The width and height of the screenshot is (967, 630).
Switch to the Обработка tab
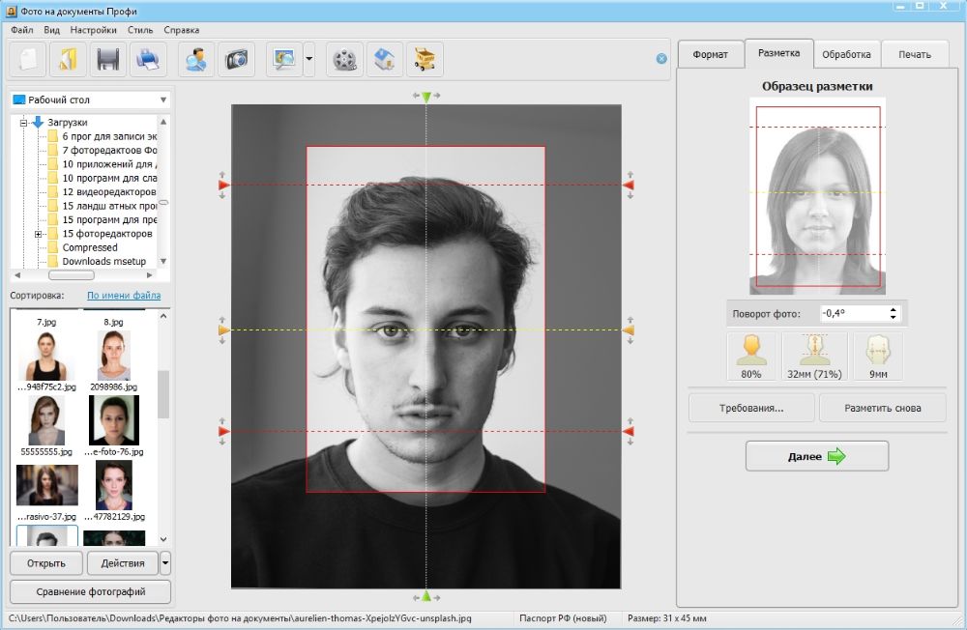click(846, 54)
